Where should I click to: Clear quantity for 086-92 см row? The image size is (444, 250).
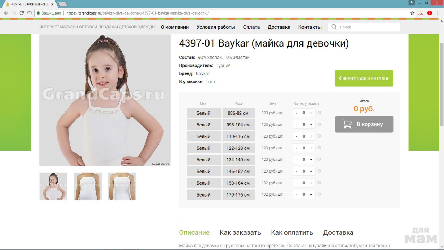pos(319,112)
